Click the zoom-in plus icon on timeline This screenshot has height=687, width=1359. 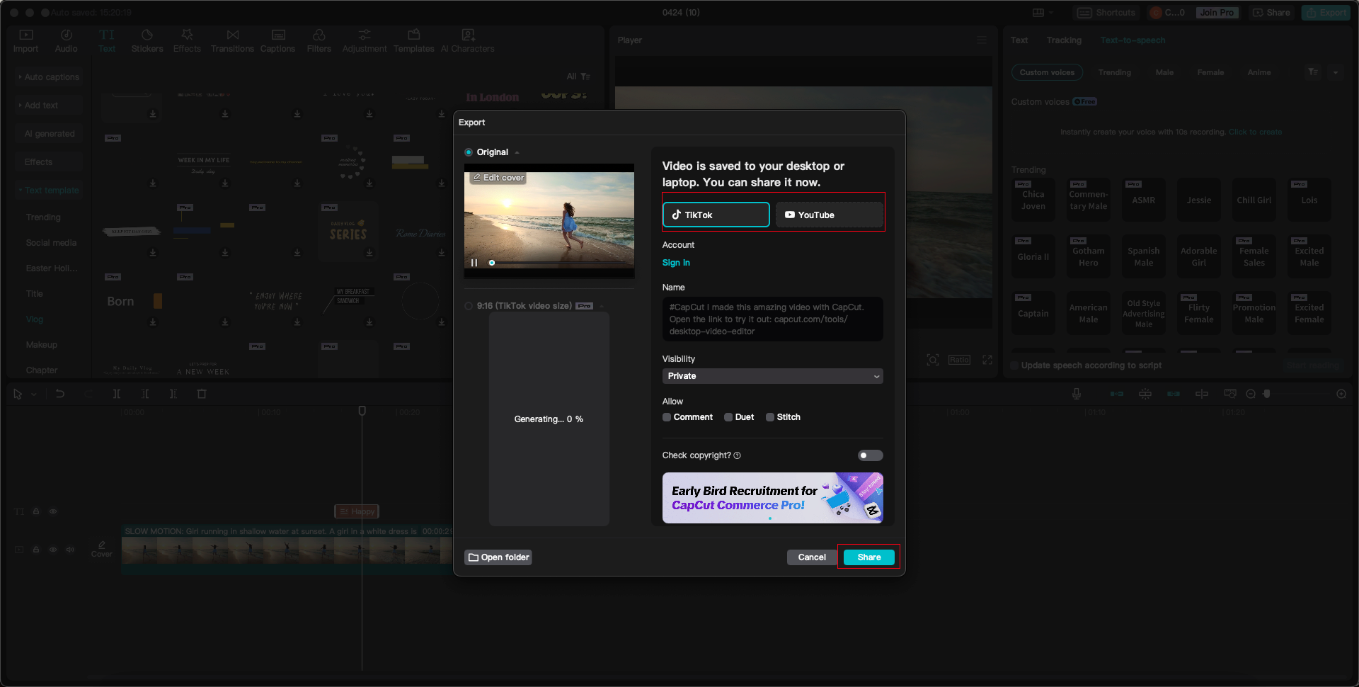(x=1341, y=394)
